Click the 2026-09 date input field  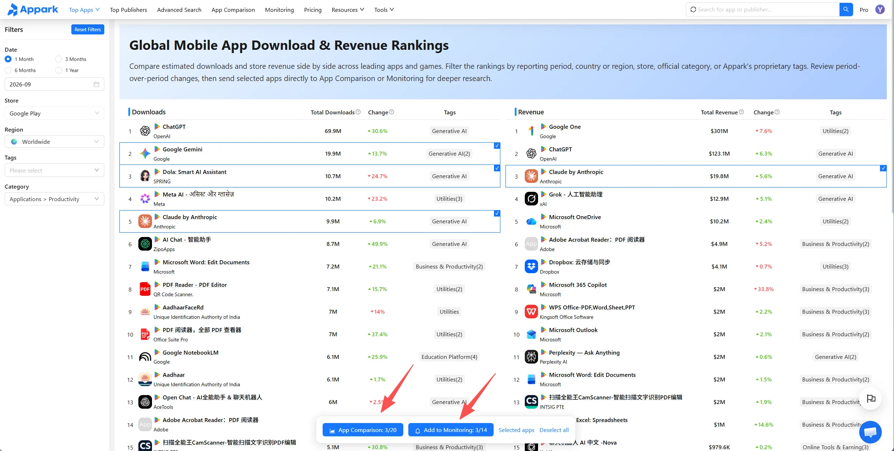[x=54, y=84]
